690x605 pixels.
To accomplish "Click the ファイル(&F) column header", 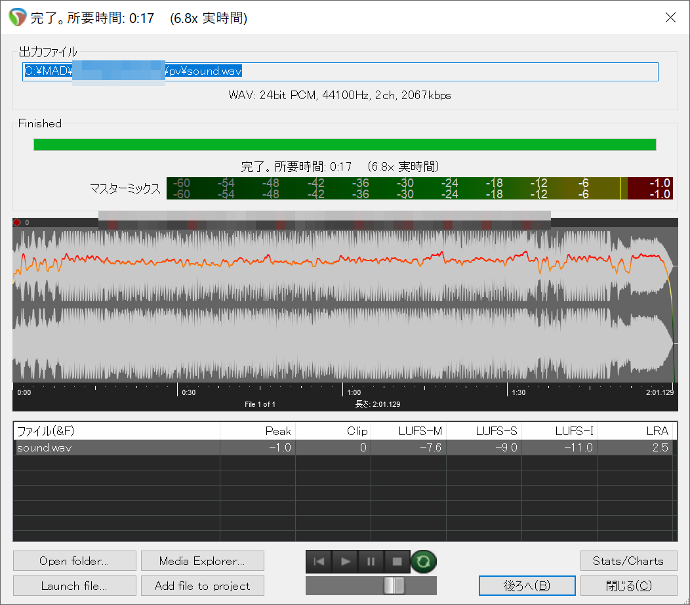I will coord(117,430).
